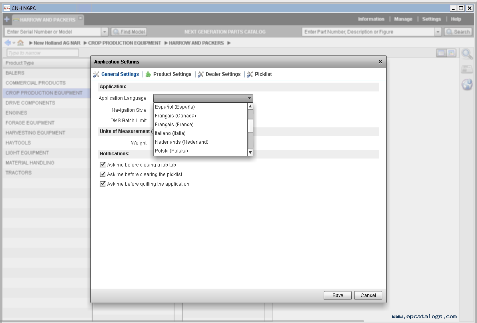Open the part number search dropdown arrow
Screen dimensions: 477x323
438,32
